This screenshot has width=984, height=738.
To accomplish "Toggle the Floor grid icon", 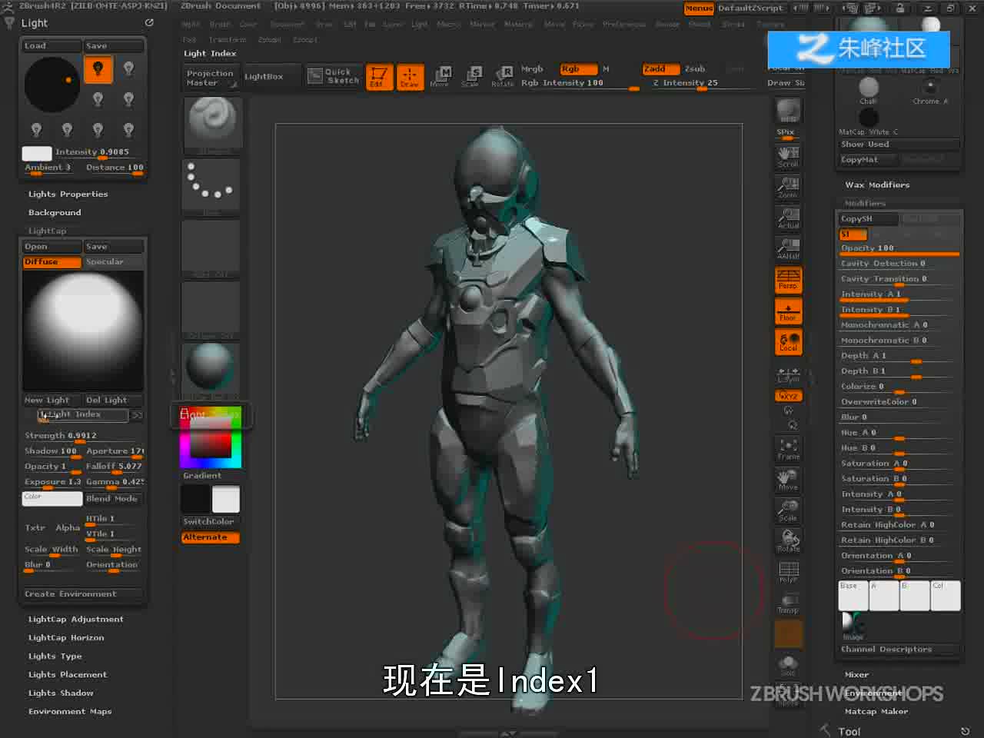I will coord(788,311).
